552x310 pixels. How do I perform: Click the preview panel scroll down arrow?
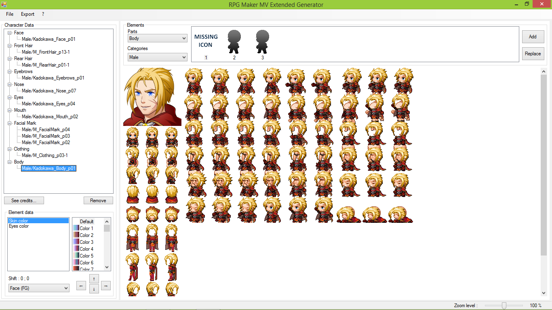[544, 293]
